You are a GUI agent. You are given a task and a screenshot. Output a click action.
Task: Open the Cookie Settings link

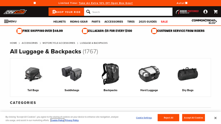(144, 118)
